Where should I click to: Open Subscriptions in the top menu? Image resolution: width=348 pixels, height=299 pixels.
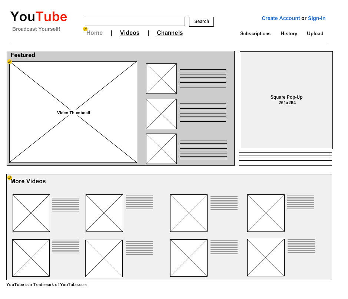[255, 33]
